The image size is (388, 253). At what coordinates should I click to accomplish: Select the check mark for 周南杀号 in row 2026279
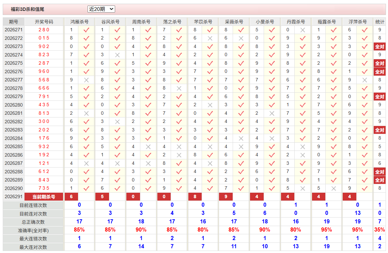pos(148,96)
